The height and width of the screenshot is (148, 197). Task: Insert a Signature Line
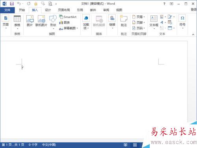(x=171, y=17)
